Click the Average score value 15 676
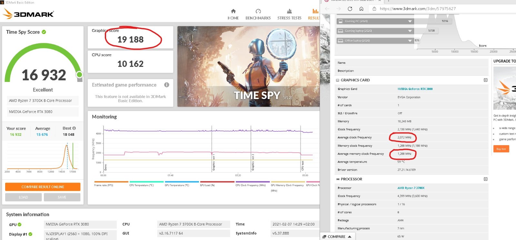 click(42, 135)
